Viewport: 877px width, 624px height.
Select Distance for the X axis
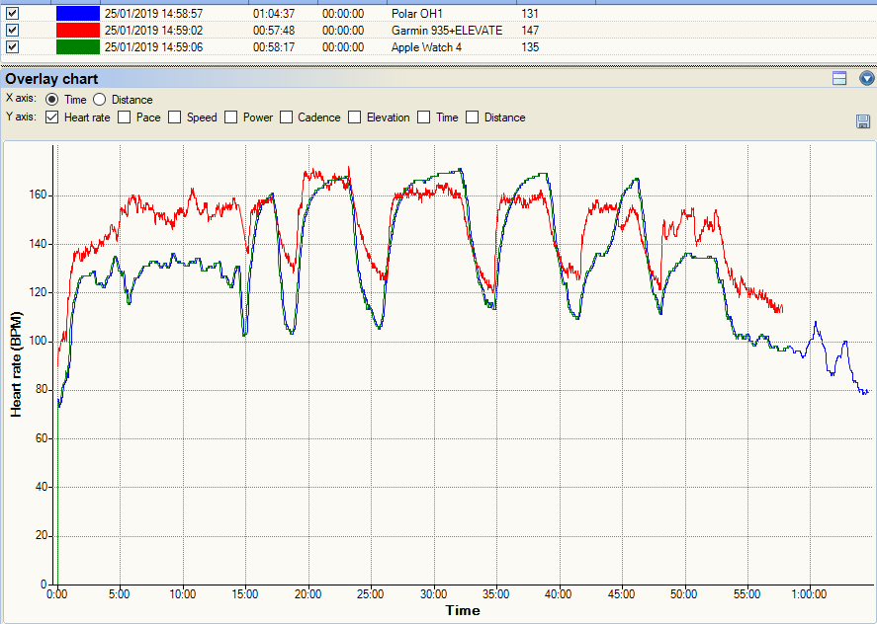(99, 100)
